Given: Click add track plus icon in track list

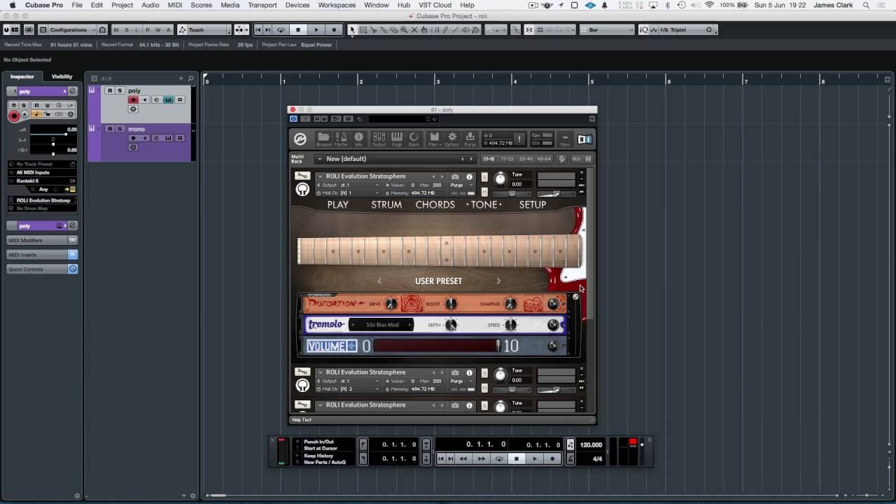Looking at the screenshot, I should coord(181,78).
